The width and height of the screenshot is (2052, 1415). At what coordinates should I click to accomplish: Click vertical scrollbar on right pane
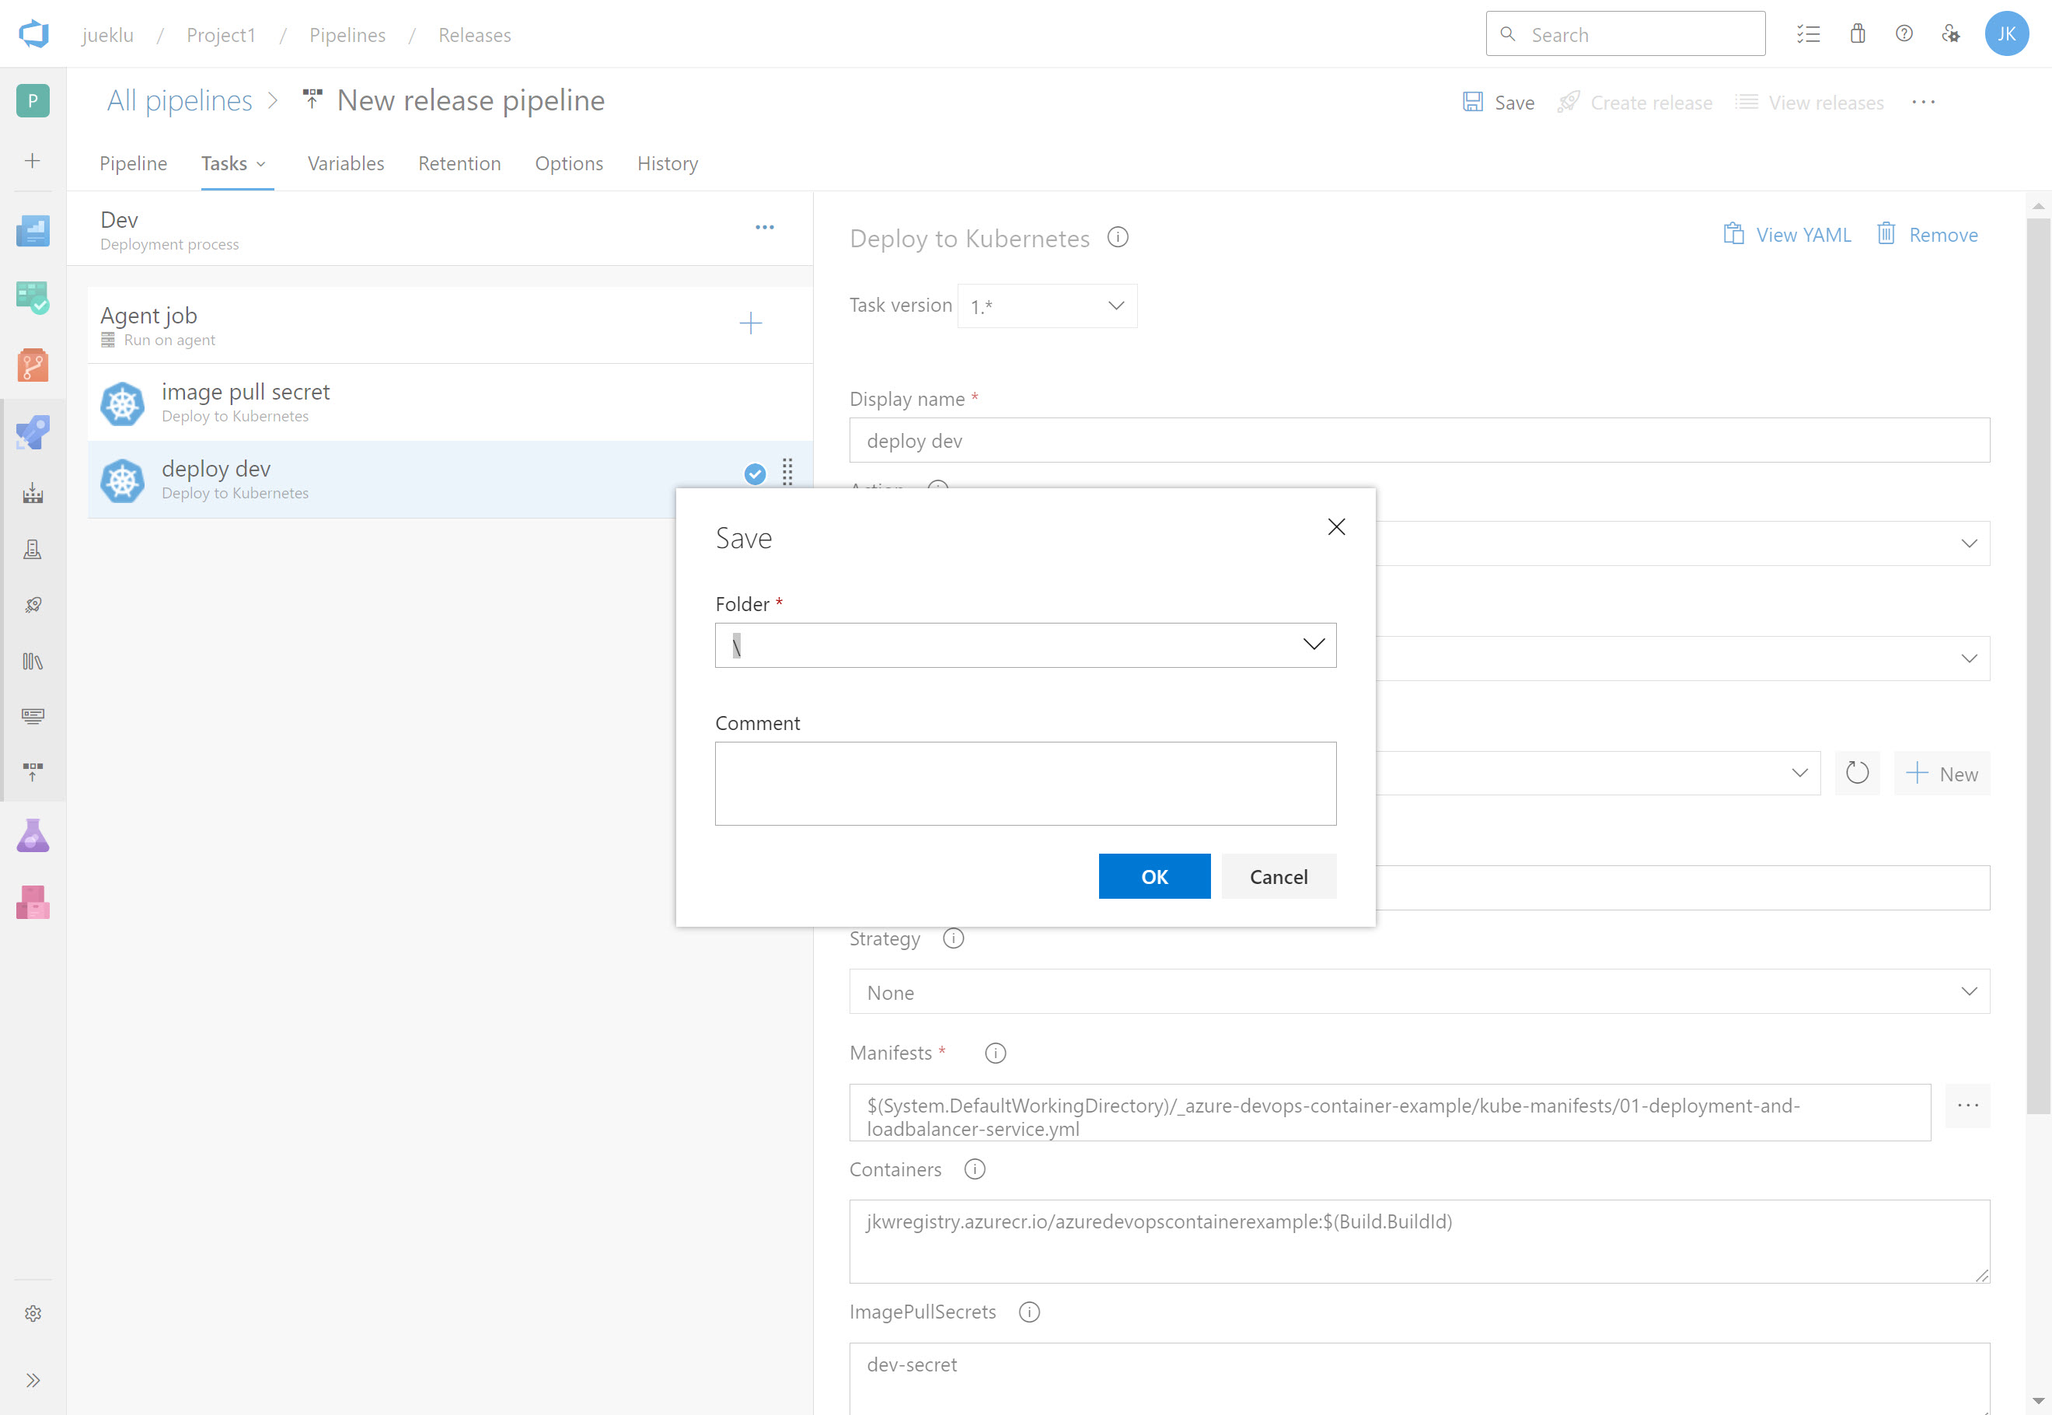(x=2038, y=665)
